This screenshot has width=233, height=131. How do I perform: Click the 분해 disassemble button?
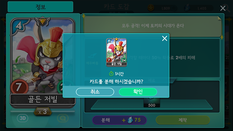(x=119, y=120)
